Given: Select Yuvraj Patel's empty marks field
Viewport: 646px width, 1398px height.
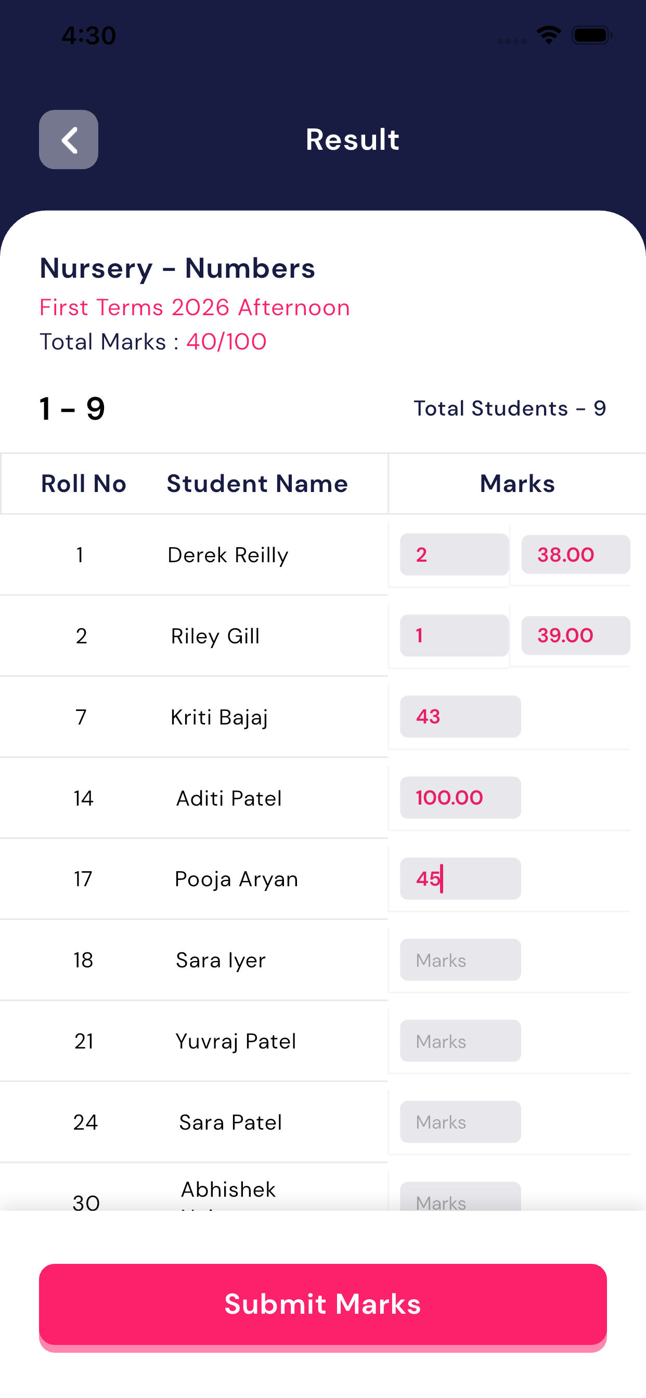Looking at the screenshot, I should point(460,1040).
